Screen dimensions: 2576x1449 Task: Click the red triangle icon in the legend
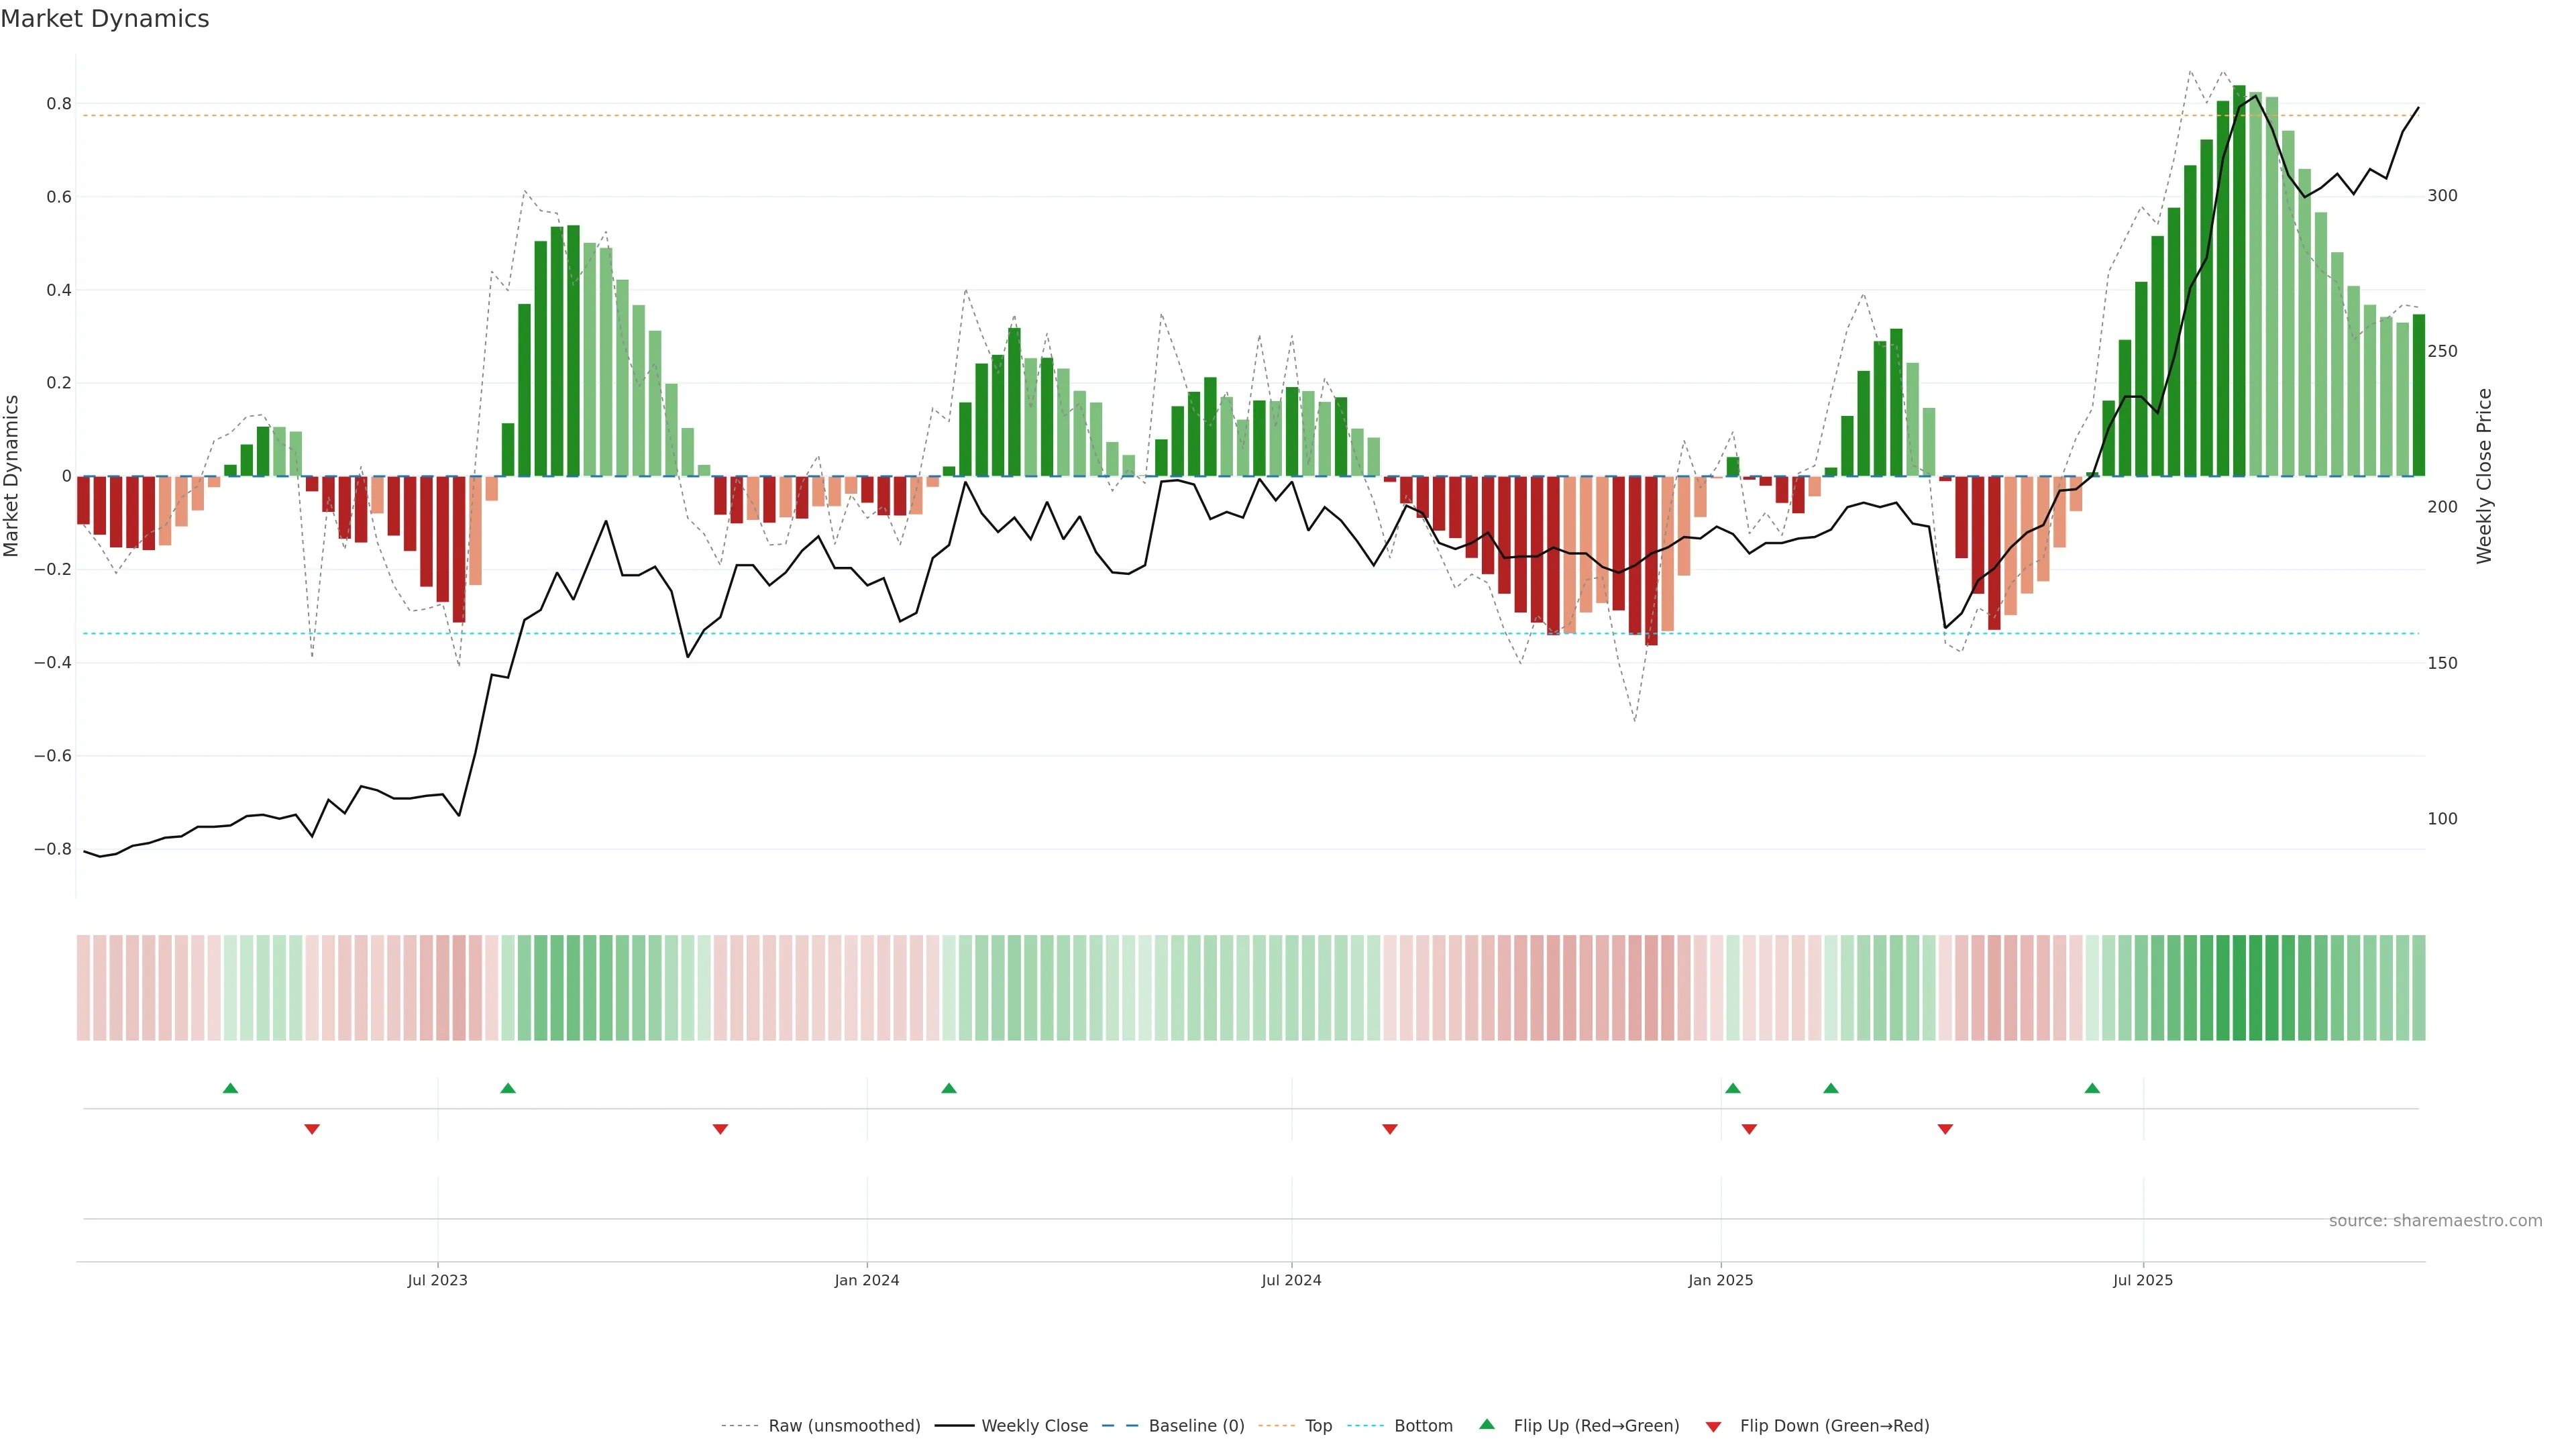pyautogui.click(x=1714, y=1426)
